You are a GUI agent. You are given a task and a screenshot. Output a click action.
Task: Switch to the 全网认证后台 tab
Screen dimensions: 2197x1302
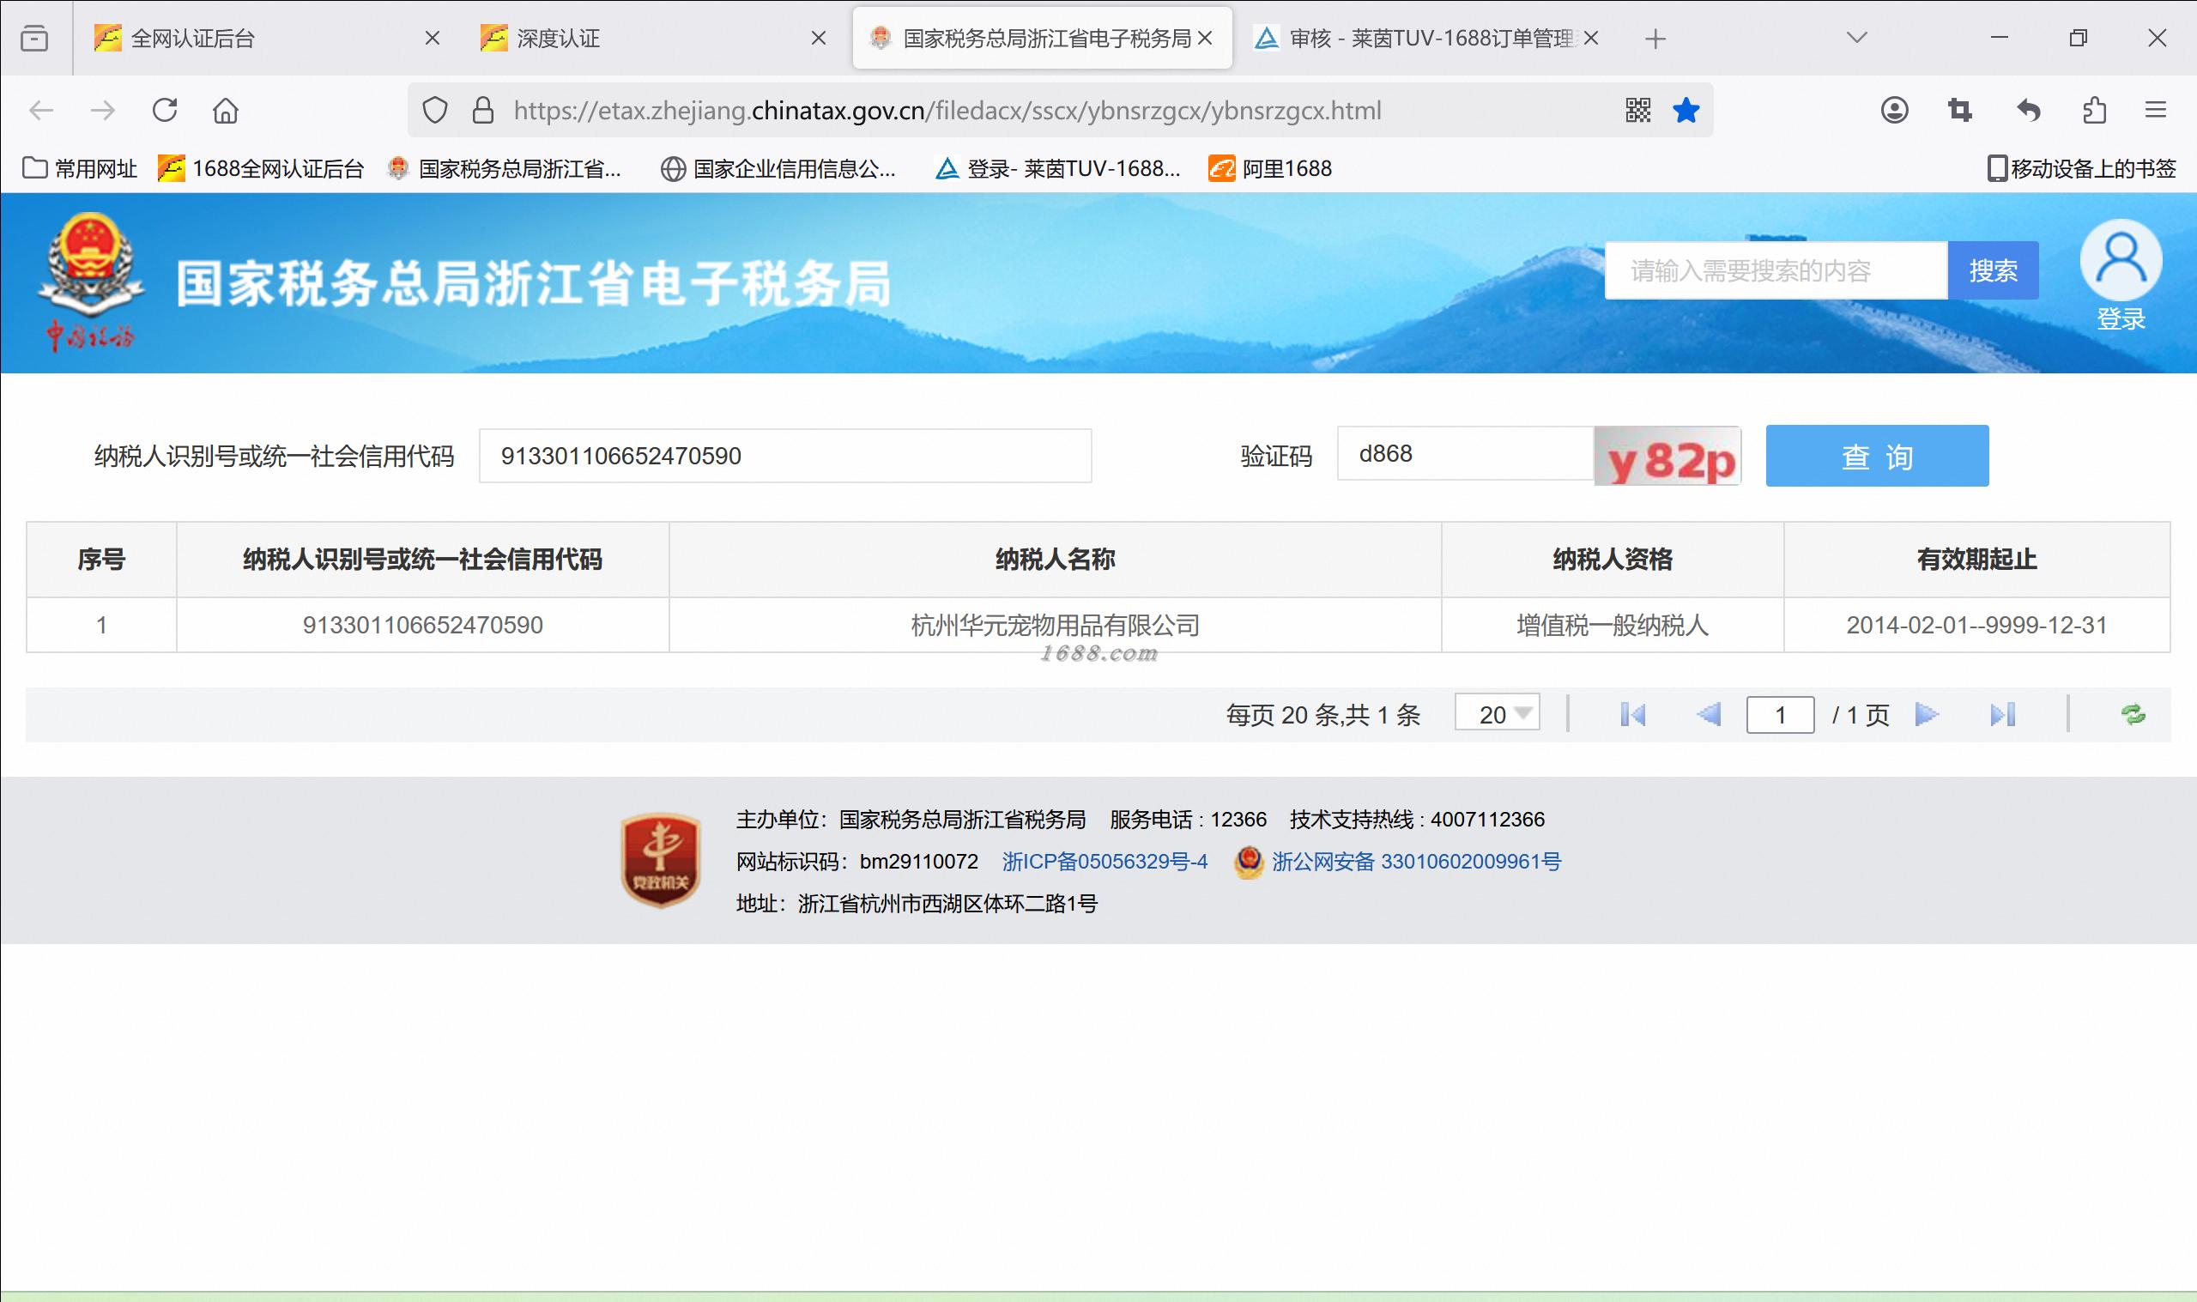click(193, 39)
